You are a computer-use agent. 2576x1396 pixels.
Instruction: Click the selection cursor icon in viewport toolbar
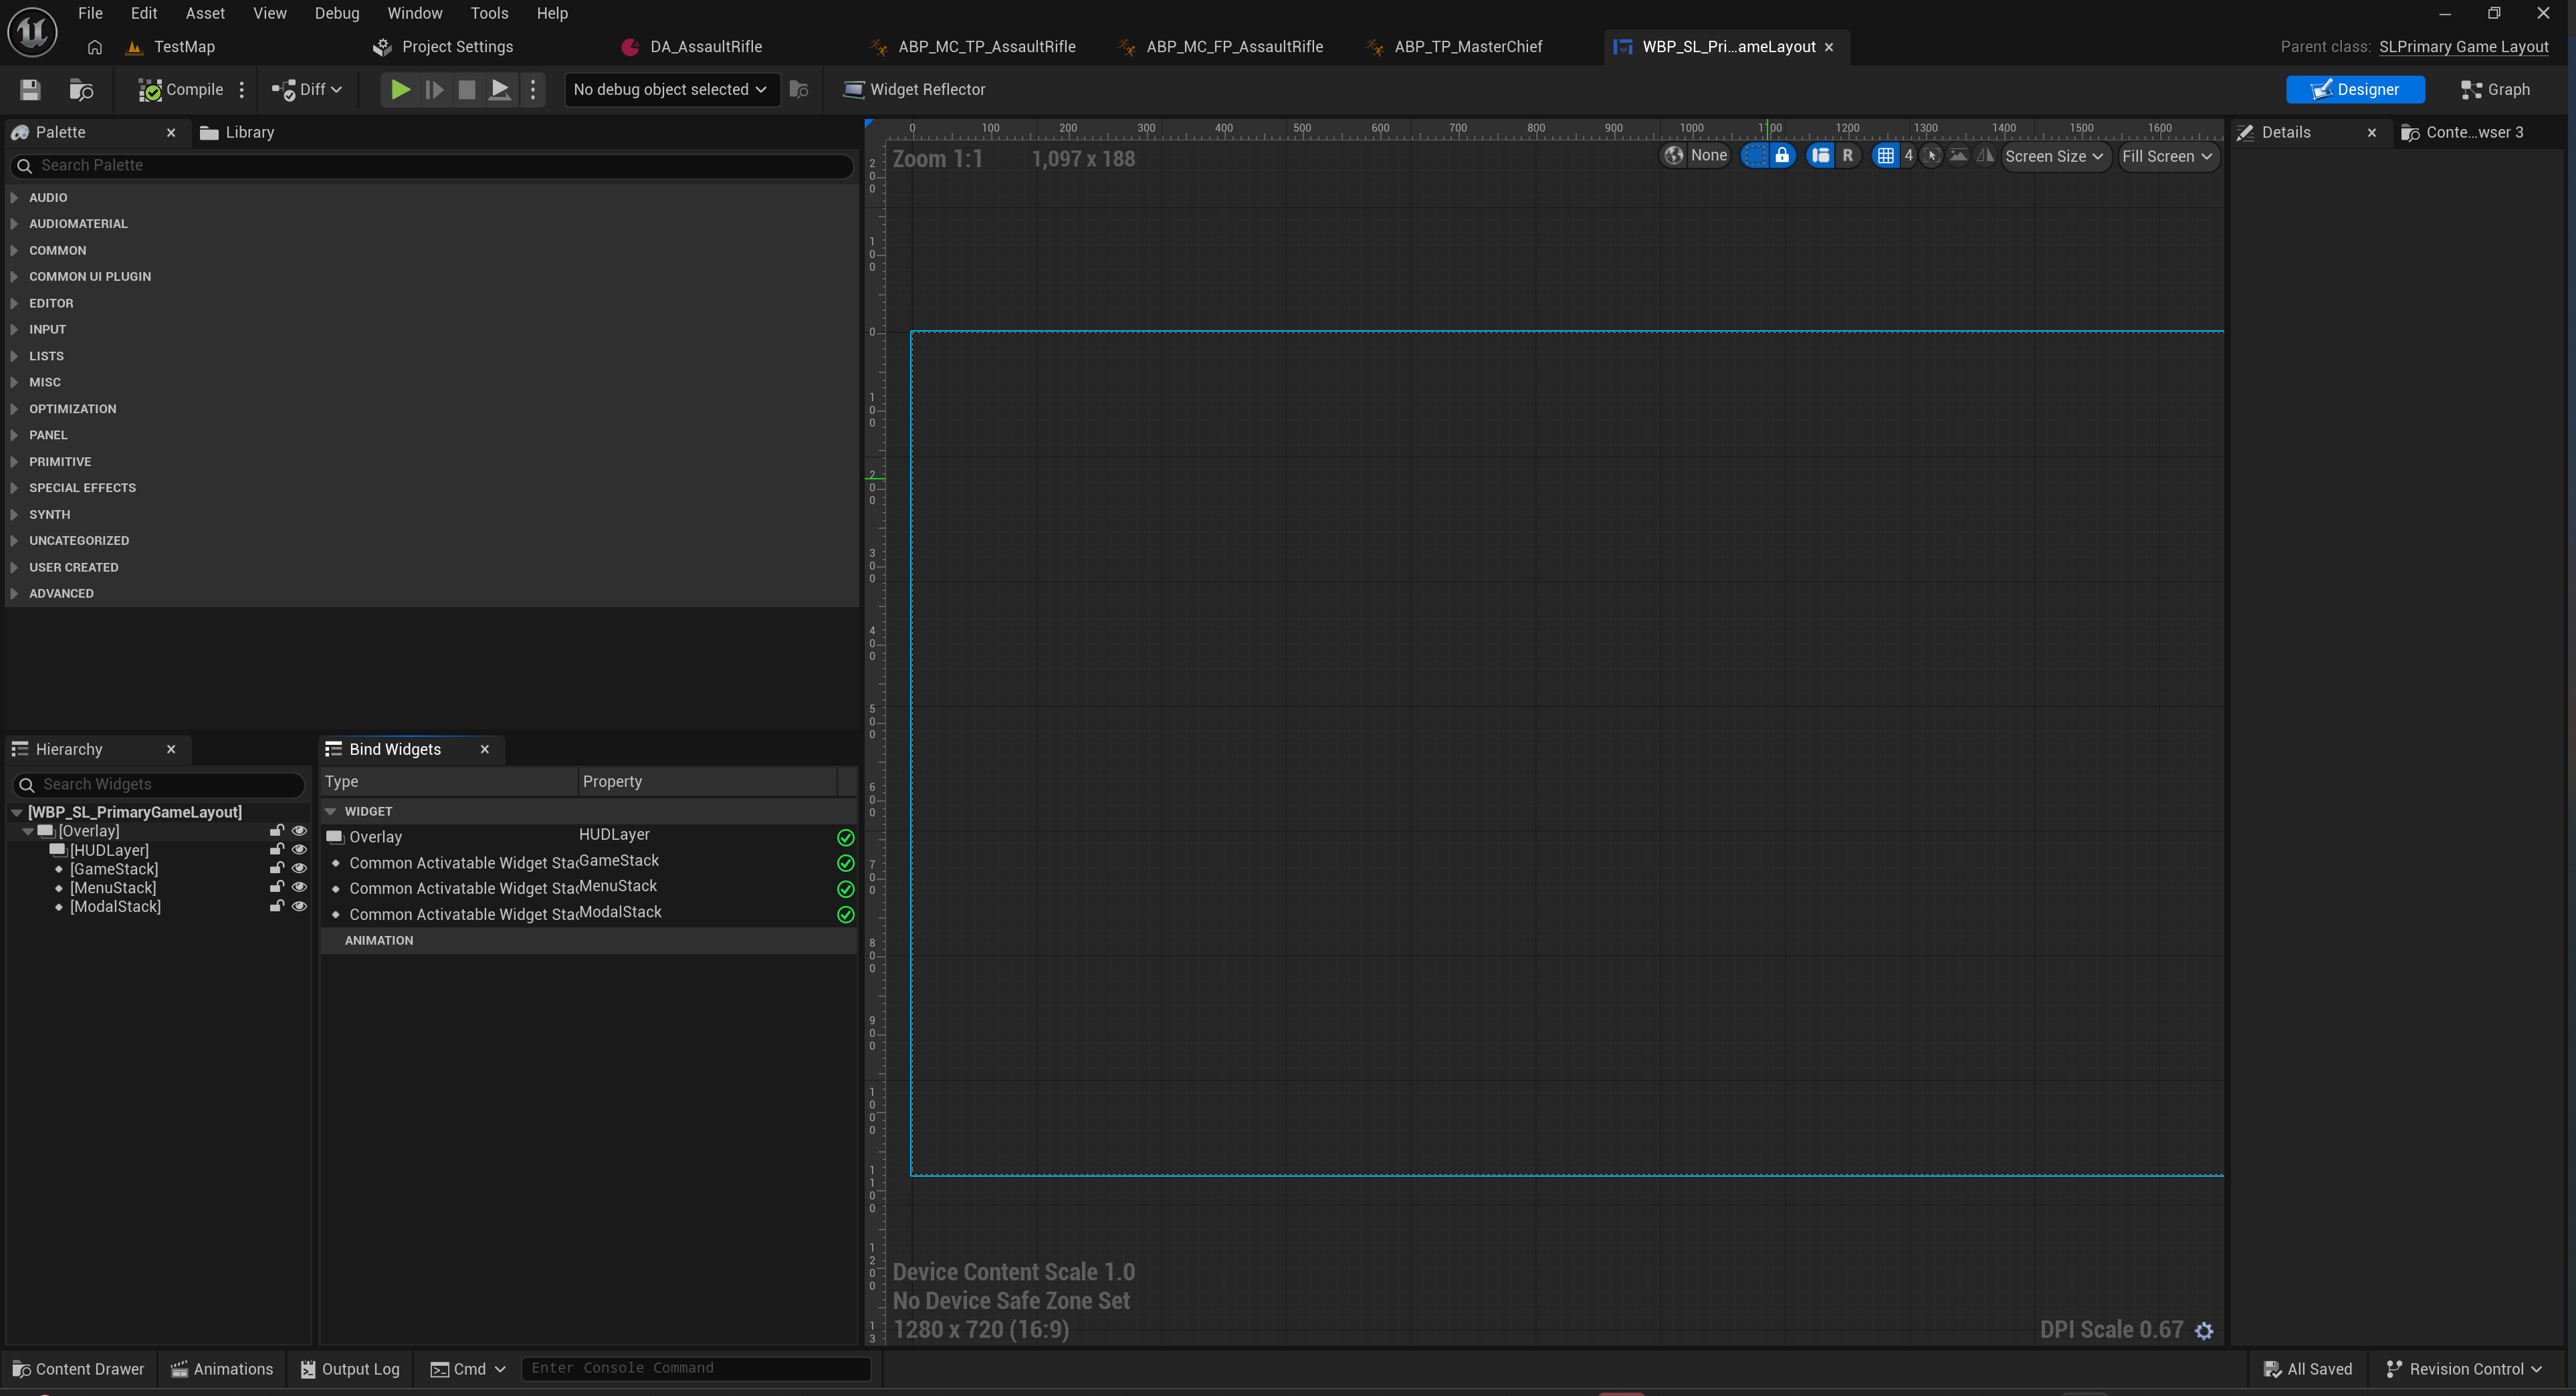click(x=1932, y=156)
